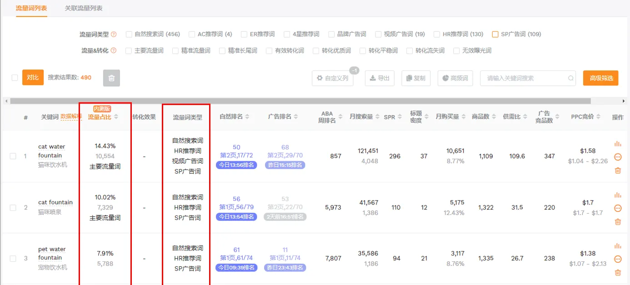Delete the cat water fountain row
The height and width of the screenshot is (285, 630).
click(x=618, y=170)
